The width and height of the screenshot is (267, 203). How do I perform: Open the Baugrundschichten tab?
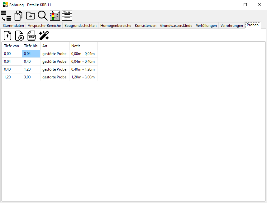coord(81,26)
